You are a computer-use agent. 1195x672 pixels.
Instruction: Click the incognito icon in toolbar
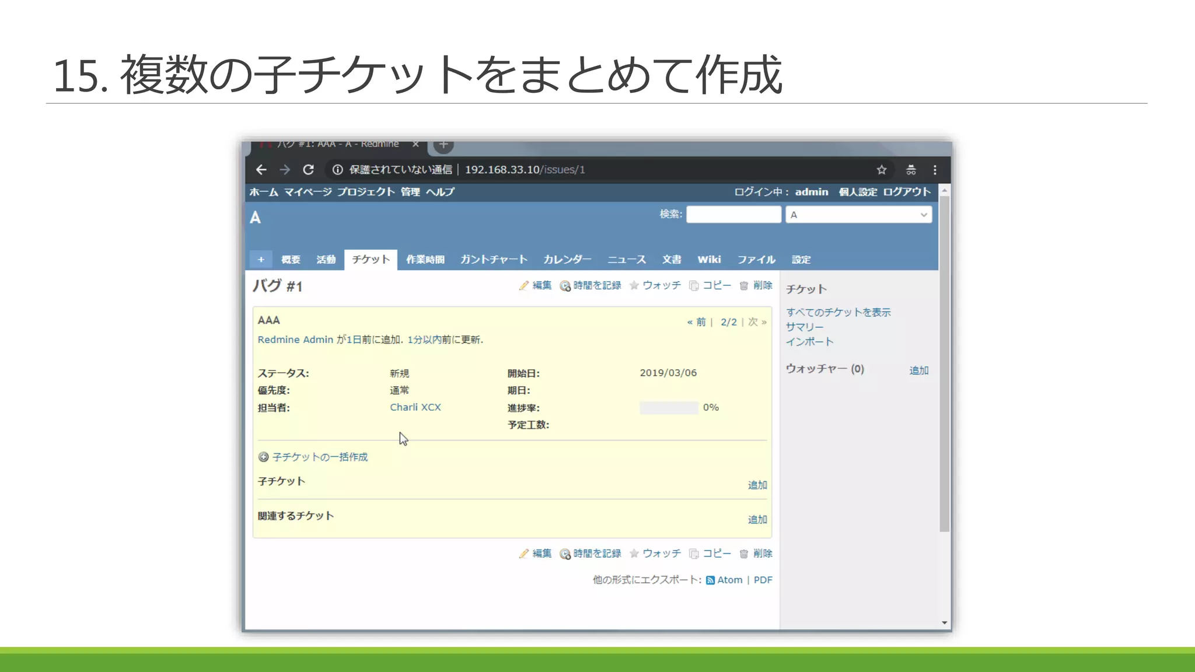tap(911, 170)
